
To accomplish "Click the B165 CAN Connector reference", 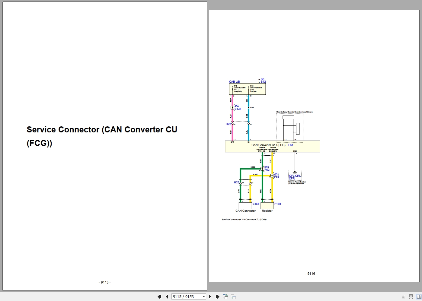I will (256, 204).
